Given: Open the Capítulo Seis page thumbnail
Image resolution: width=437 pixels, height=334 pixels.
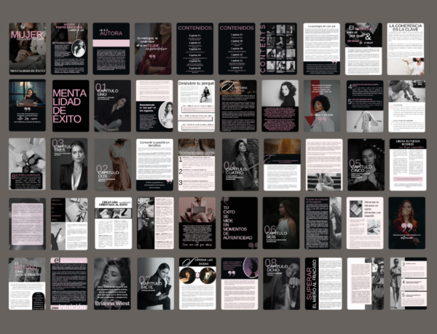Looking at the screenshot, I should click(x=280, y=223).
